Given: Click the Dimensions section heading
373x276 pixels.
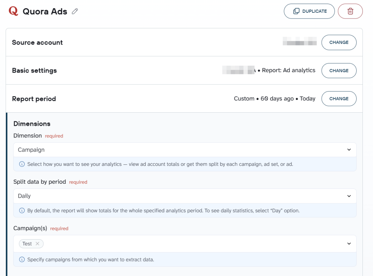Looking at the screenshot, I should click(32, 124).
